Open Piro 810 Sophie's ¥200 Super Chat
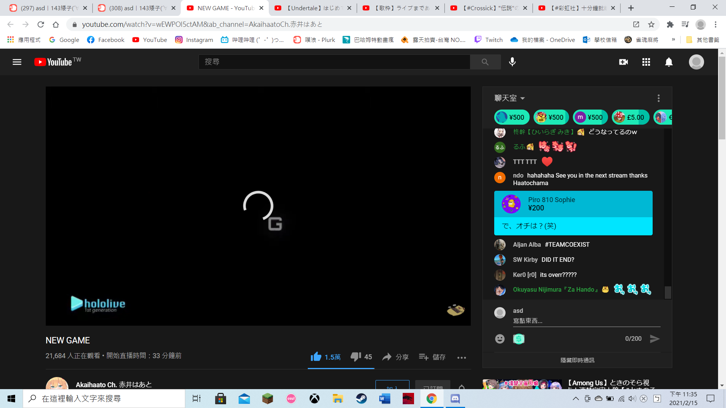Image resolution: width=726 pixels, height=408 pixels. (573, 213)
